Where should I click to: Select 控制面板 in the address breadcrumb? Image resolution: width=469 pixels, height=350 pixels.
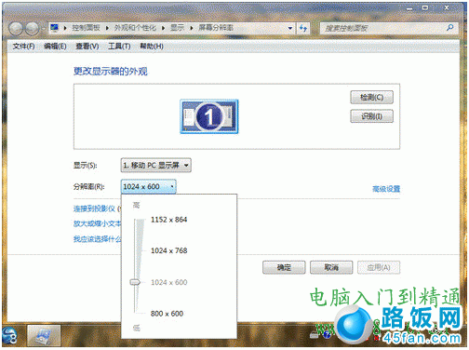[86, 28]
